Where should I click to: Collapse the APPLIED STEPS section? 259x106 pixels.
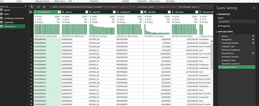coord(217,32)
